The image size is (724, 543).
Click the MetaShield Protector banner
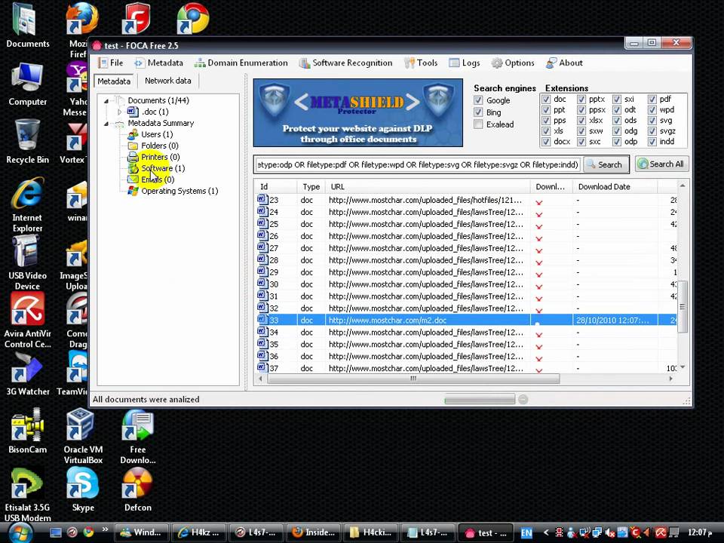click(x=357, y=112)
